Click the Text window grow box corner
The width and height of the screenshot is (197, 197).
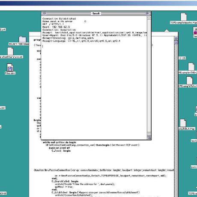point(149,138)
